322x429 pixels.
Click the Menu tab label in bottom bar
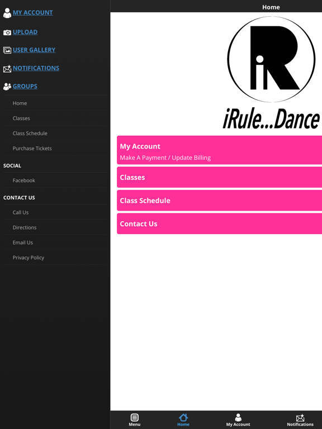coord(134,425)
